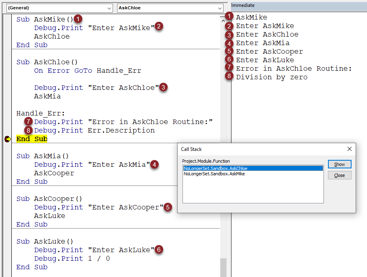Click the Close button in Call Stack

click(x=339, y=175)
